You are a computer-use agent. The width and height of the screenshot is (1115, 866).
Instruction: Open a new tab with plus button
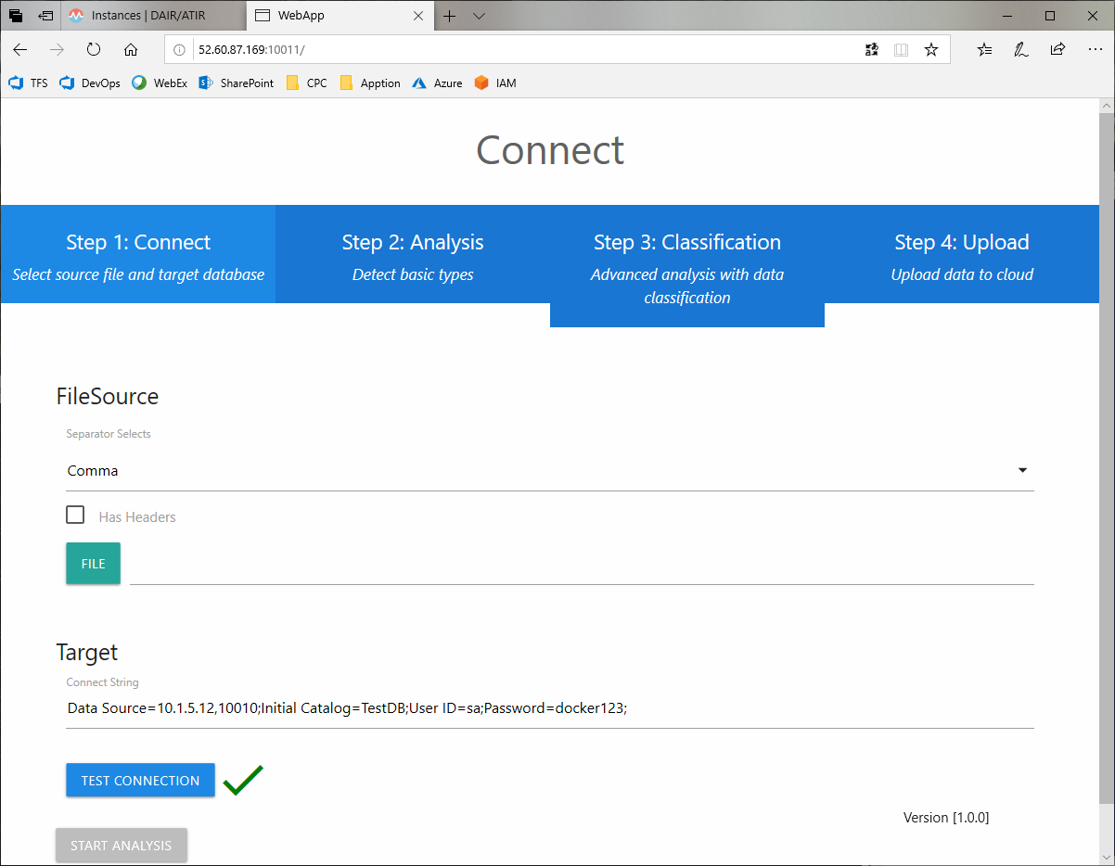pos(450,16)
